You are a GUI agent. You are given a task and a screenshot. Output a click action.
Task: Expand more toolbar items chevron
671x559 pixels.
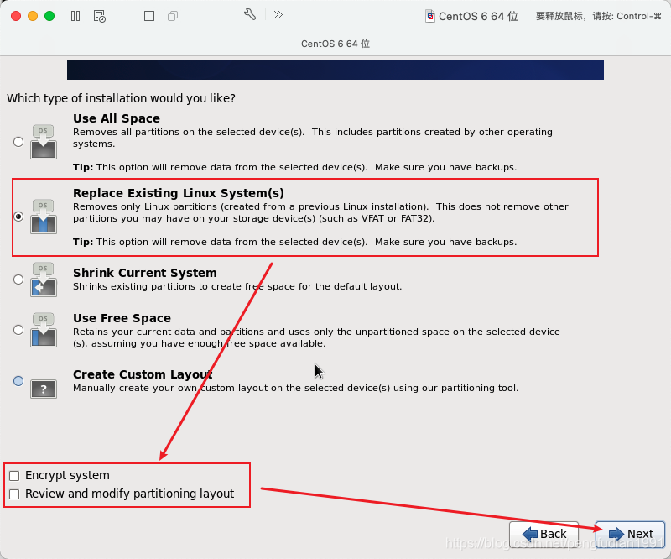point(278,15)
